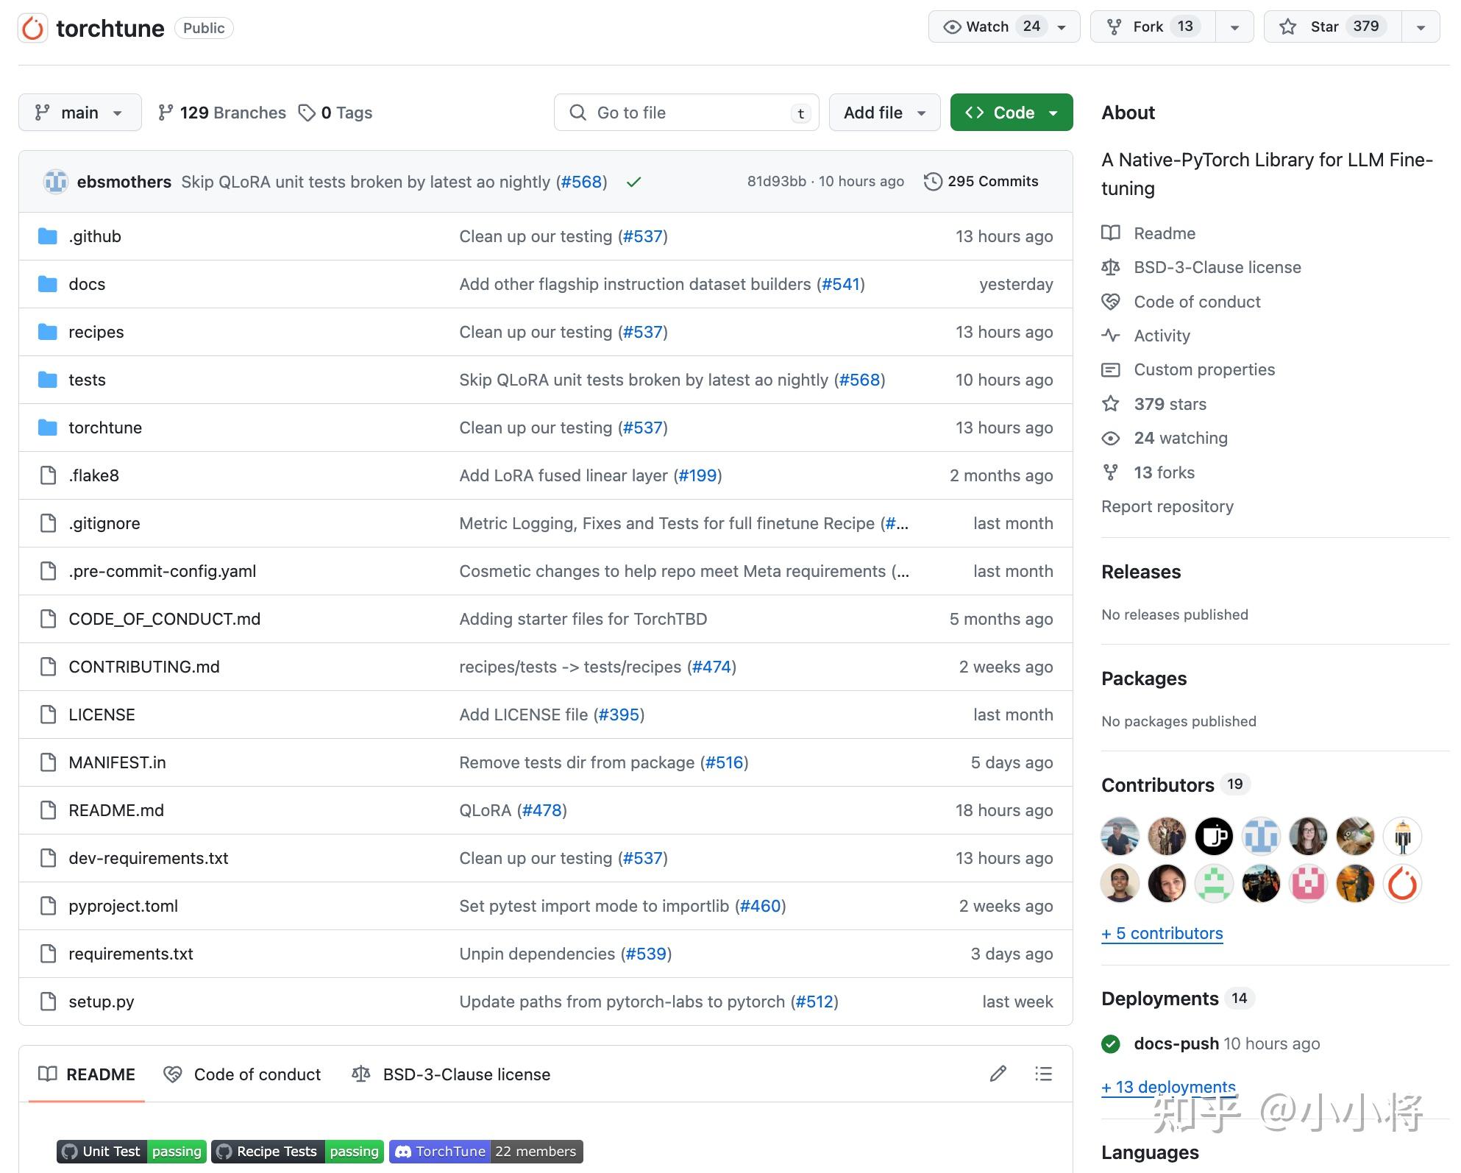This screenshot has height=1173, width=1461.
Task: Click the Go to file search field
Action: (686, 113)
